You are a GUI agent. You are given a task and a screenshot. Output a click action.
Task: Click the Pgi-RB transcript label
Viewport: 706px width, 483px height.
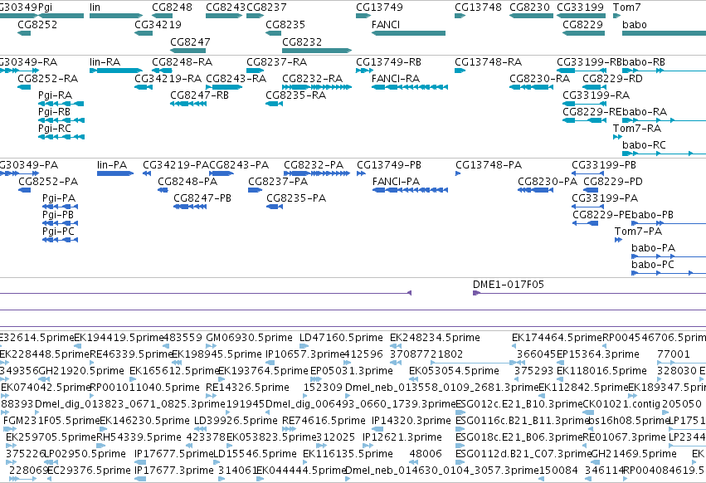click(55, 112)
